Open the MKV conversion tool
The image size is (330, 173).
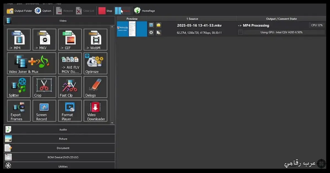[x=44, y=39]
